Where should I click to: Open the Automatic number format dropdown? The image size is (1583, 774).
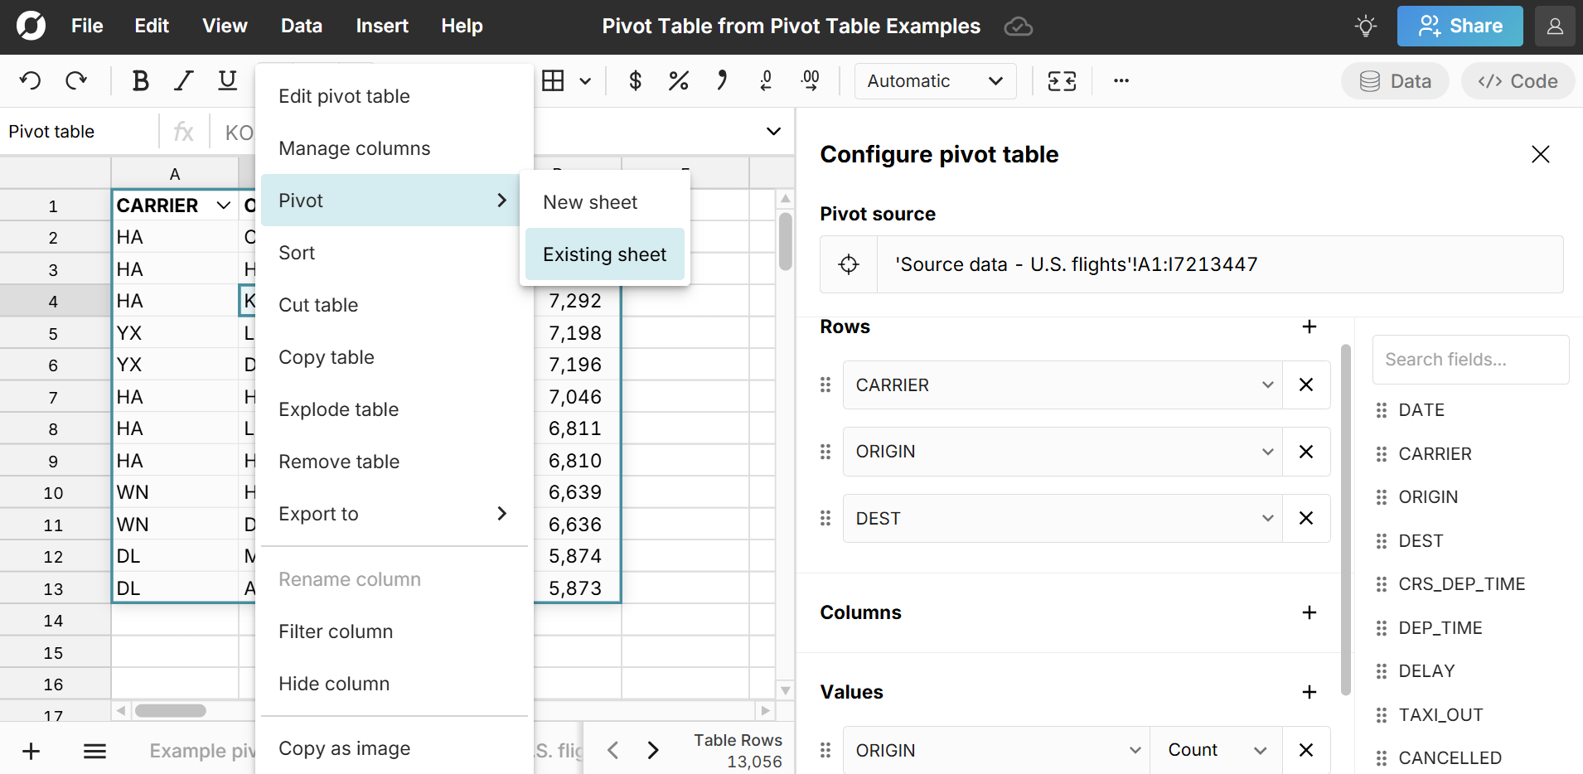[x=935, y=80]
